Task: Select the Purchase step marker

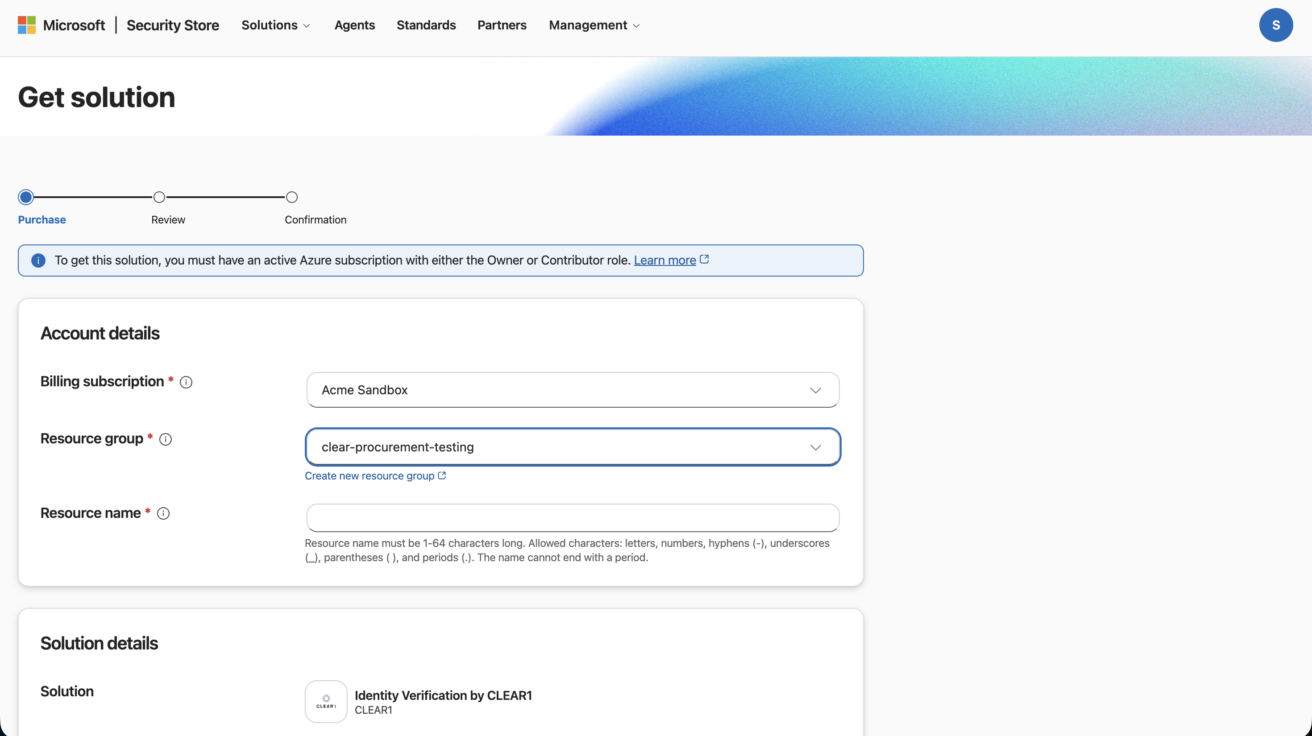Action: pos(26,197)
